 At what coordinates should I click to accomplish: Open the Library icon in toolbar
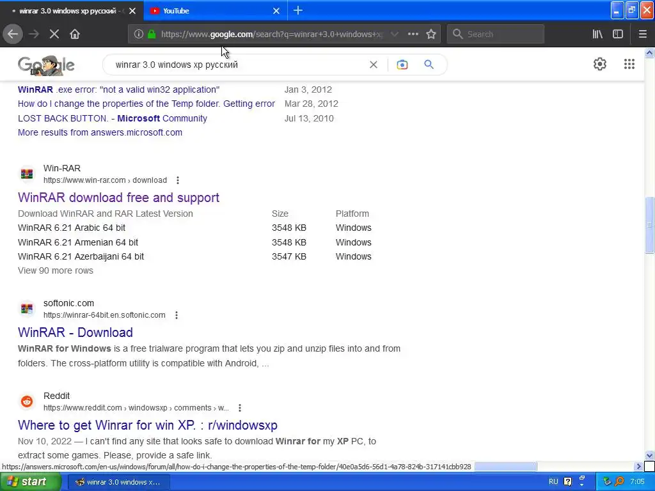pos(597,34)
